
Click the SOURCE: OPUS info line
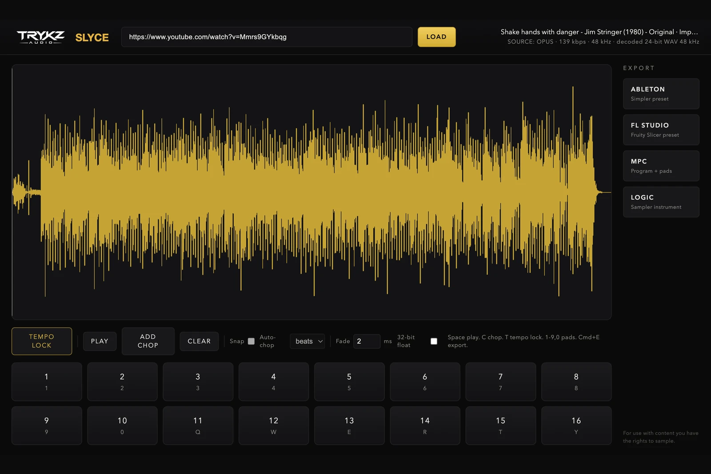point(603,42)
